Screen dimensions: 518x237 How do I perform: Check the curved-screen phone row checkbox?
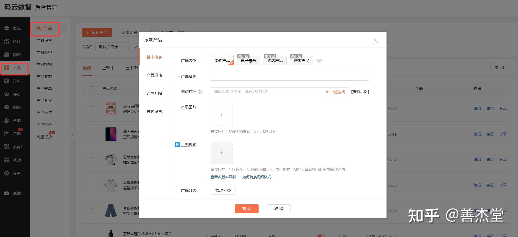pyautogui.click(x=92, y=134)
